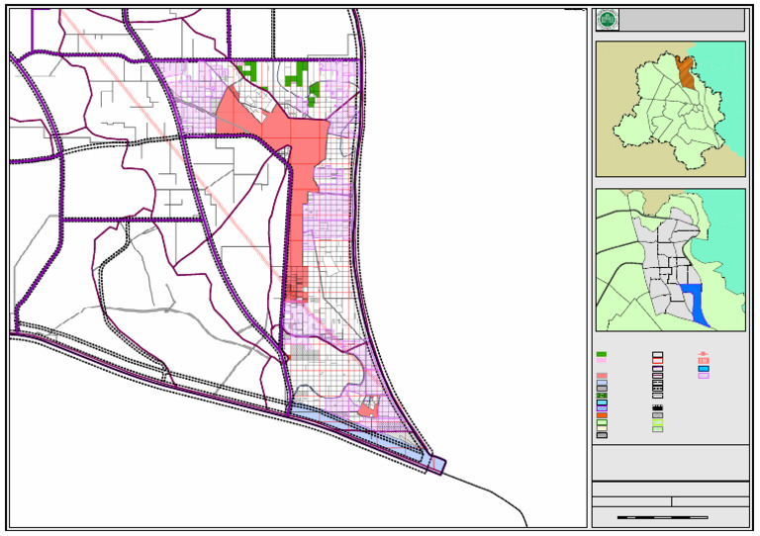Open the inset map with the blue highlighted zone
This screenshot has width=760, height=536.
671,260
